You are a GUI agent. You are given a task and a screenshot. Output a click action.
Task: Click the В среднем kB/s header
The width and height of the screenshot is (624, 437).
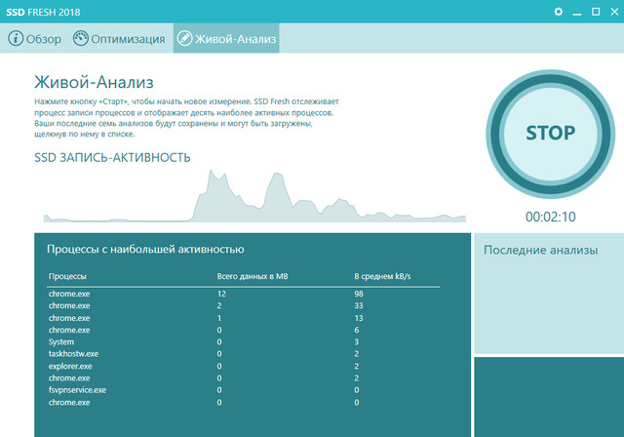pos(382,277)
